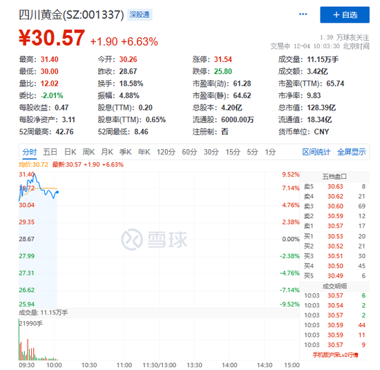
Task: Click the 卖5 row price 30.63
Action: click(335, 186)
